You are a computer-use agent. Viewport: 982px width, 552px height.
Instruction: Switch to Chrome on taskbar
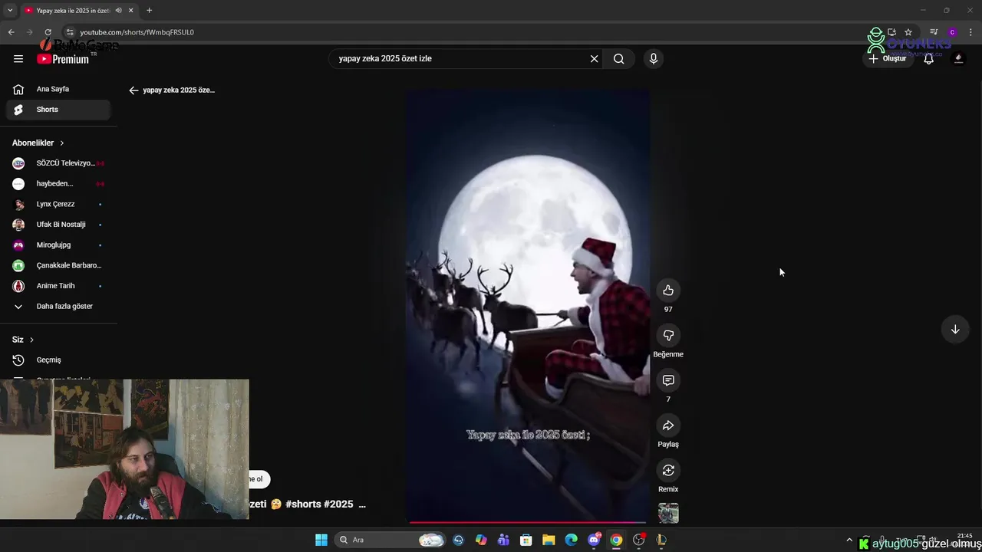[616, 540]
